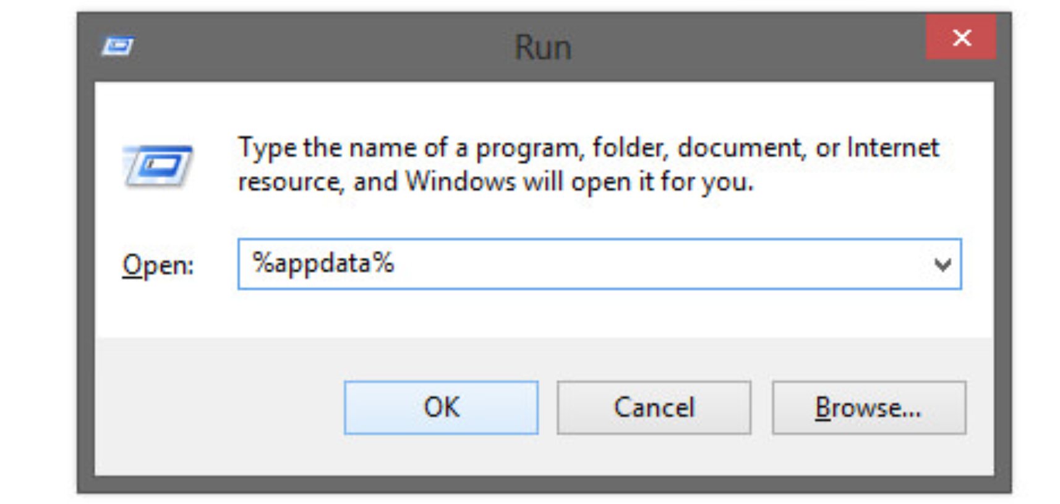This screenshot has height=504, width=1060.
Task: Click empty title bar right of "Run" title
Action: pyautogui.click(x=742, y=47)
